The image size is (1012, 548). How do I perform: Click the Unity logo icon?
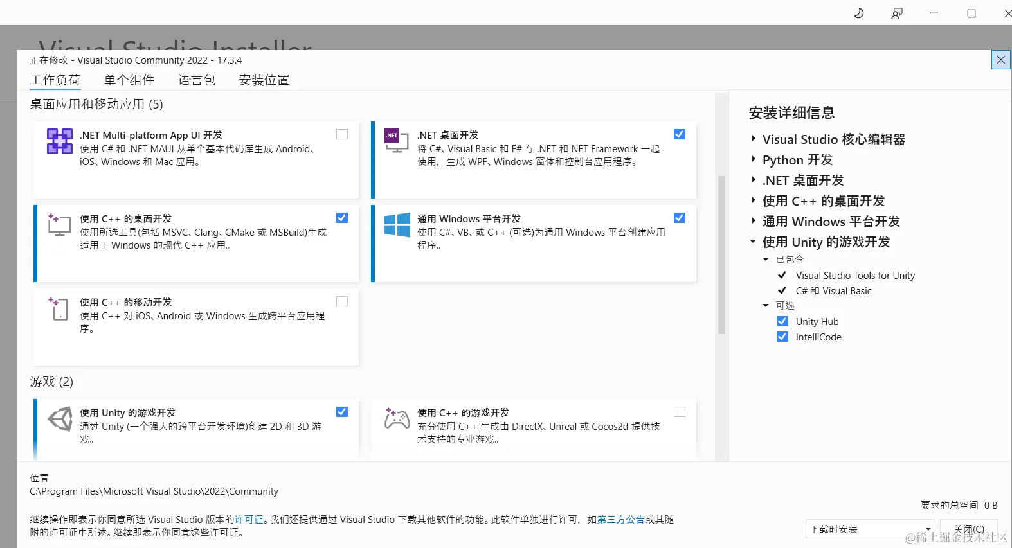60,419
